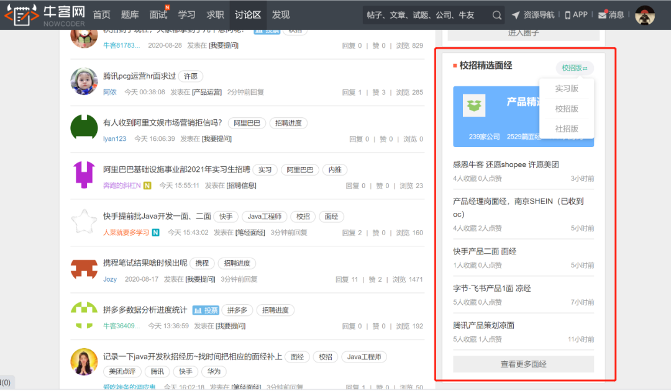Click the 腾讯 tag
671x391 pixels.
pyautogui.click(x=157, y=372)
